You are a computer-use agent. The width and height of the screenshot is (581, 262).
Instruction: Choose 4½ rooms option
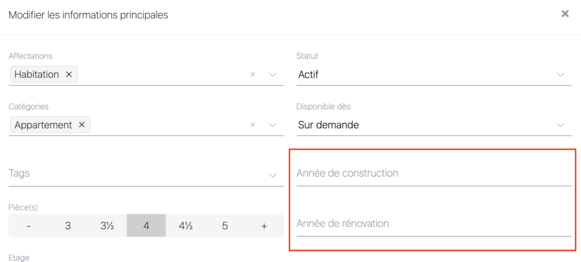point(186,226)
